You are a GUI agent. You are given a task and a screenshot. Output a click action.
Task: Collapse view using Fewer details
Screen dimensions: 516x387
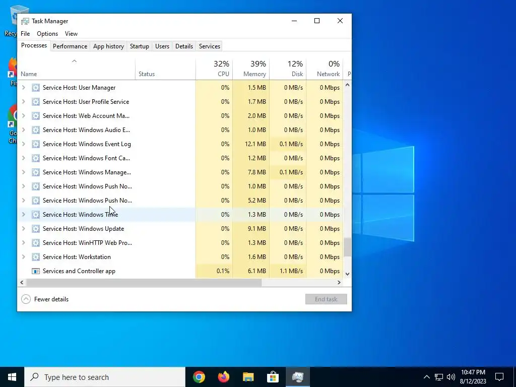tap(45, 299)
